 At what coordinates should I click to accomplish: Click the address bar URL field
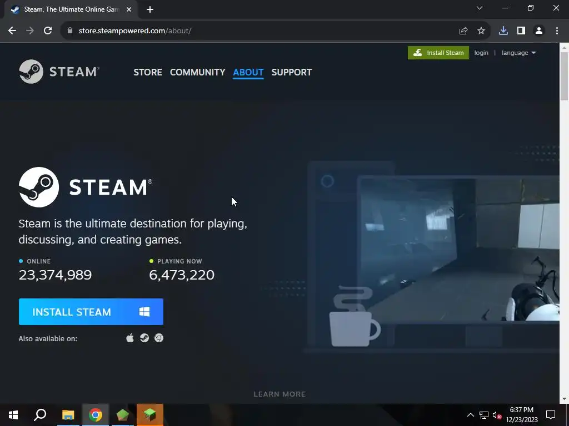point(261,31)
